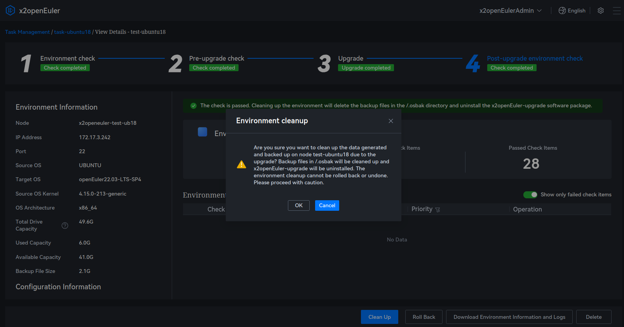Confirm cleanup with the OK button
The width and height of the screenshot is (624, 327).
298,205
